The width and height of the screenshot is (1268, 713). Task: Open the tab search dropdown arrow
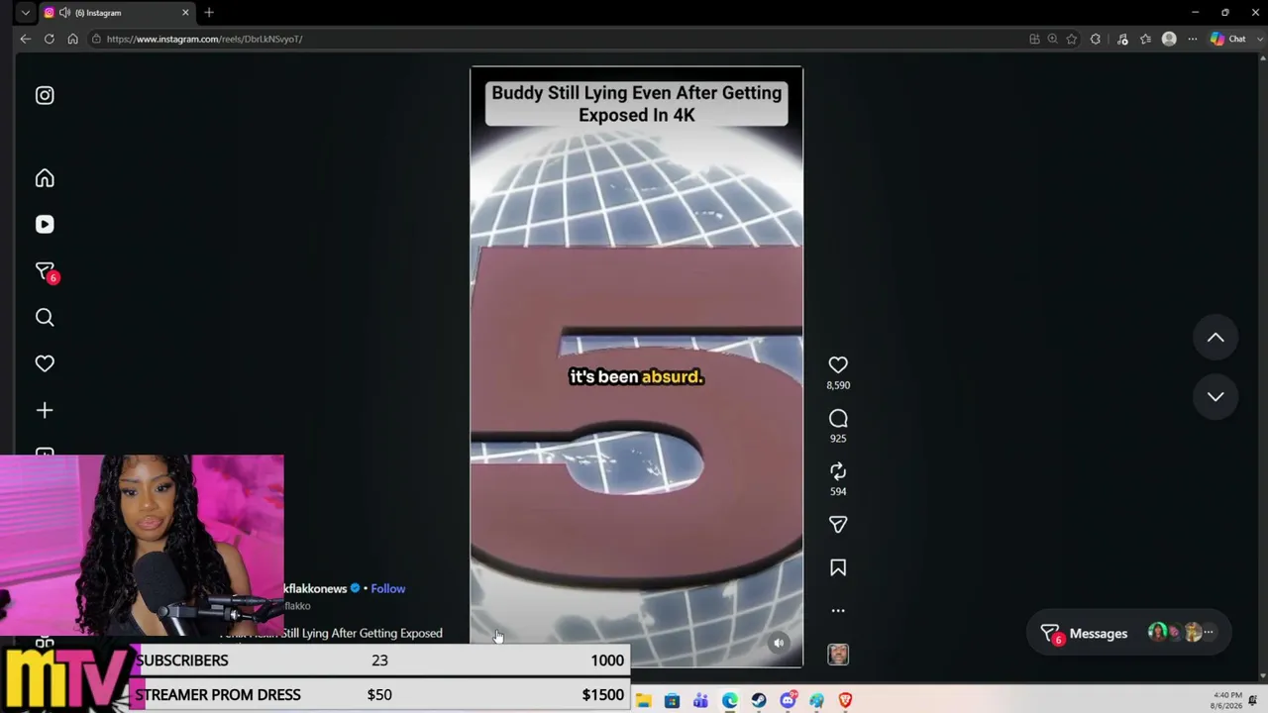click(26, 13)
